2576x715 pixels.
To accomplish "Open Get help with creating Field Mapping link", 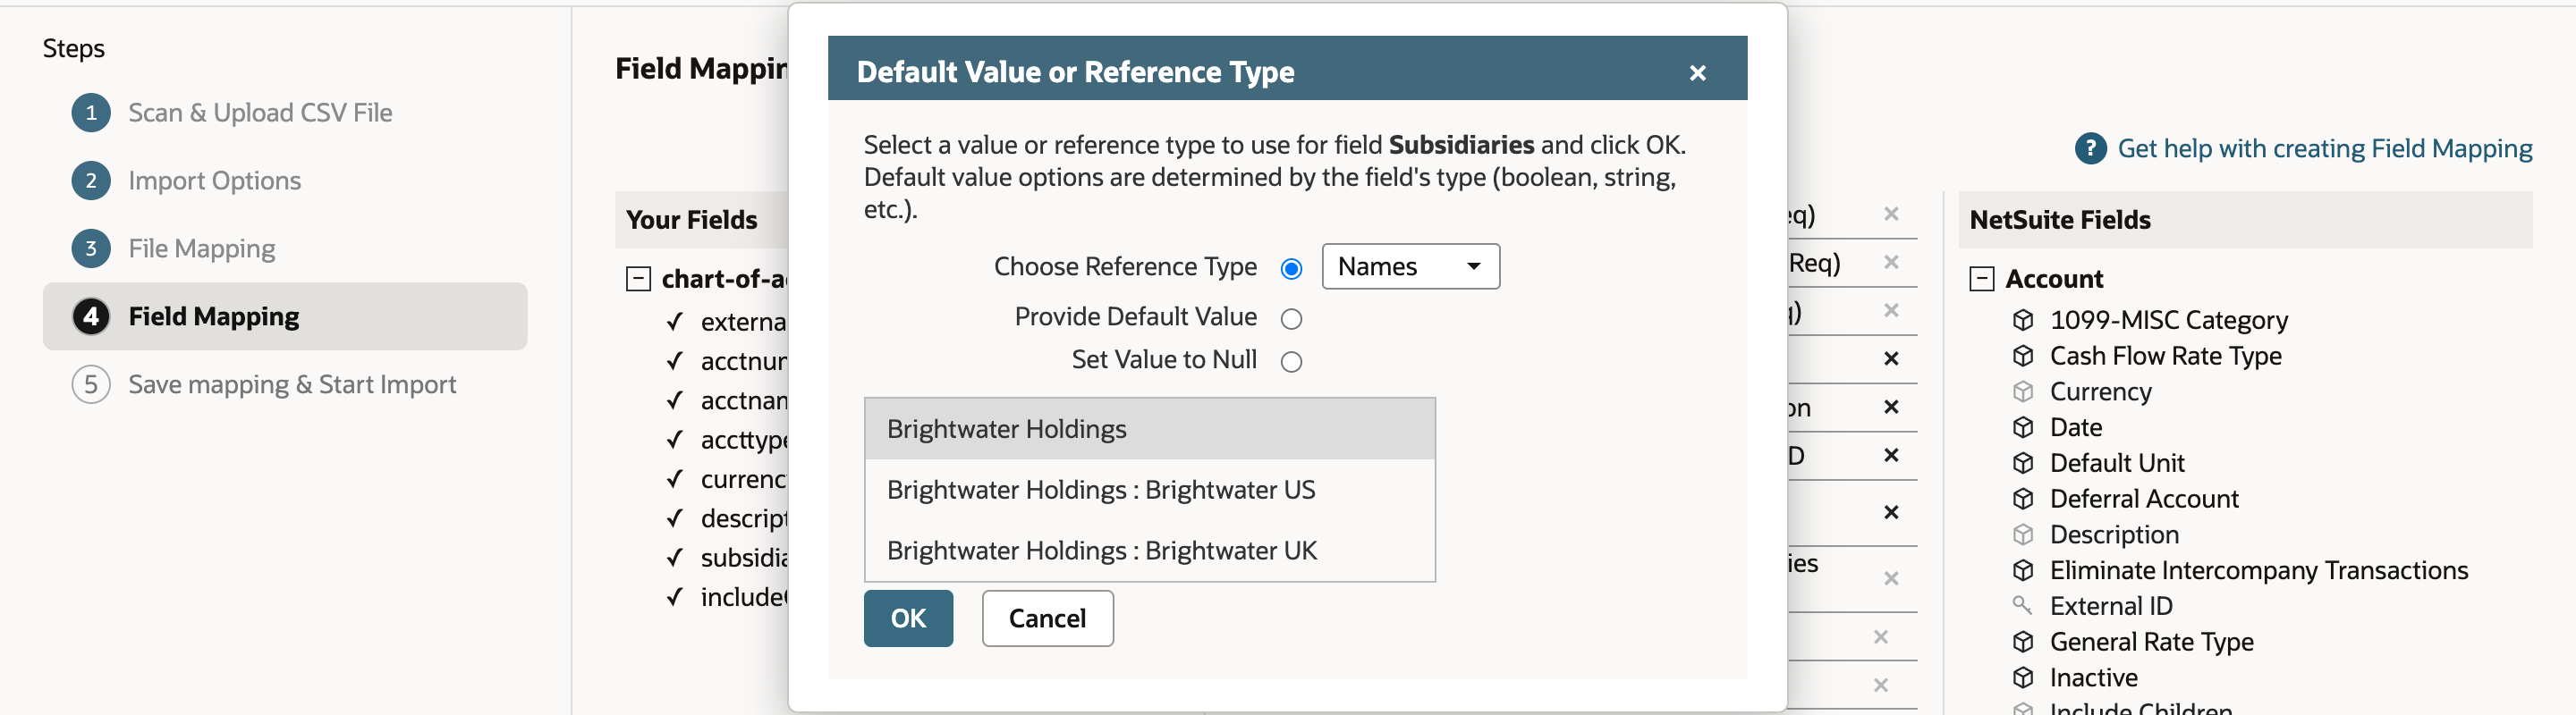I will click(x=2324, y=148).
